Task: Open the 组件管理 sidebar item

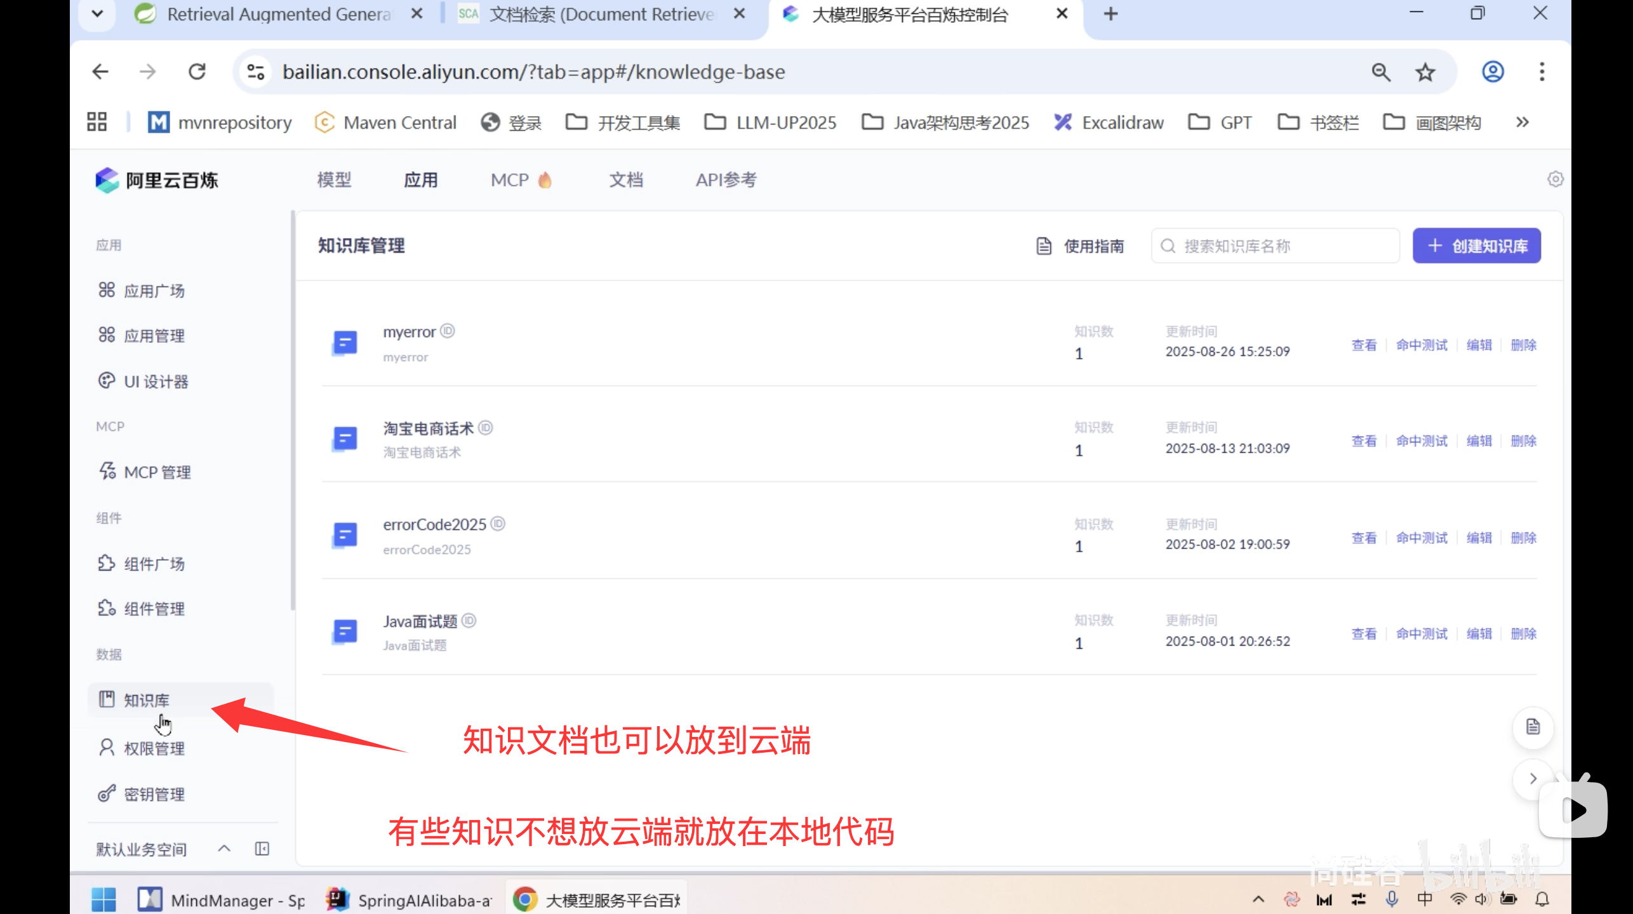Action: [154, 608]
